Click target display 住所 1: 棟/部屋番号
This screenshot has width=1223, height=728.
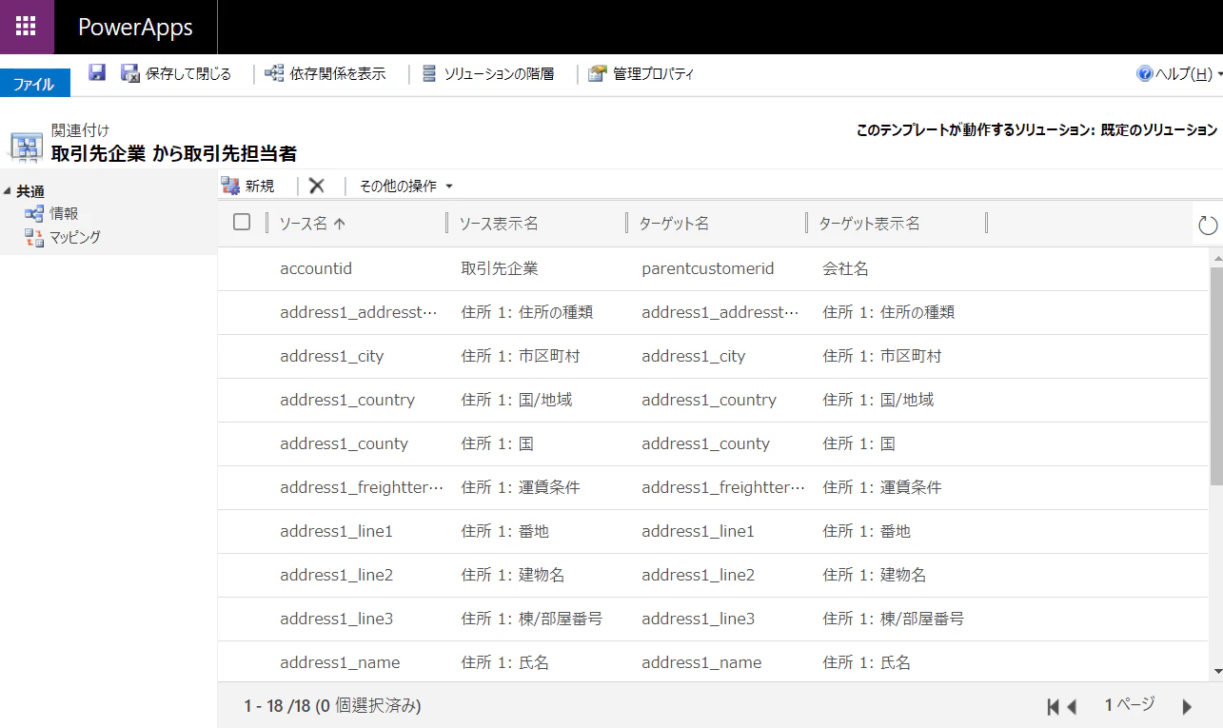pyautogui.click(x=893, y=619)
